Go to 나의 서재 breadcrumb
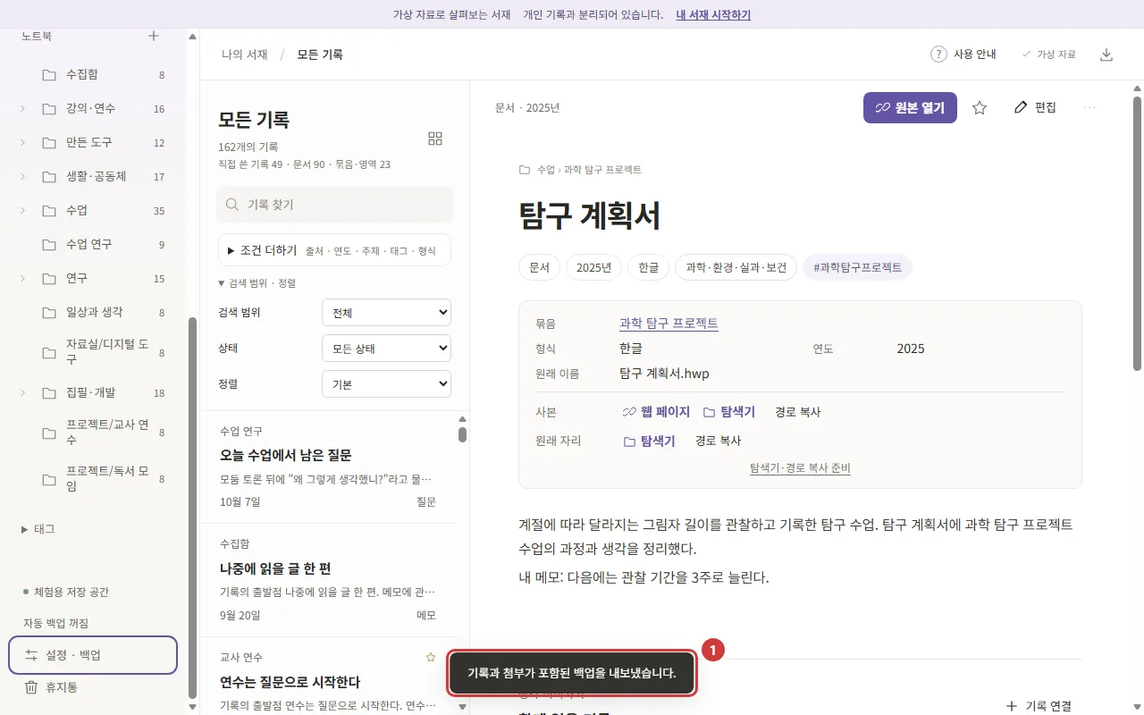This screenshot has height=715, width=1144. [245, 55]
